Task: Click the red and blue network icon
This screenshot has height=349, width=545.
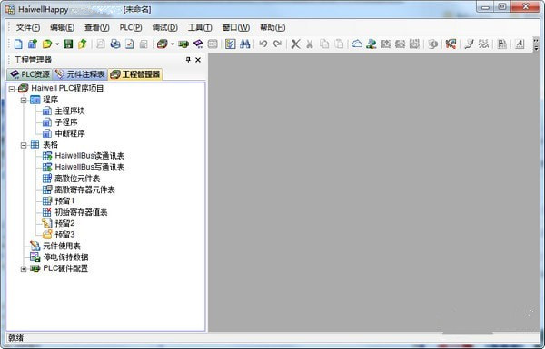Action: 451,44
